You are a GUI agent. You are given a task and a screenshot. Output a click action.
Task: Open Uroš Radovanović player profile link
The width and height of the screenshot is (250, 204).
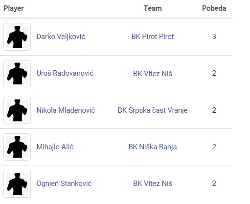click(65, 73)
